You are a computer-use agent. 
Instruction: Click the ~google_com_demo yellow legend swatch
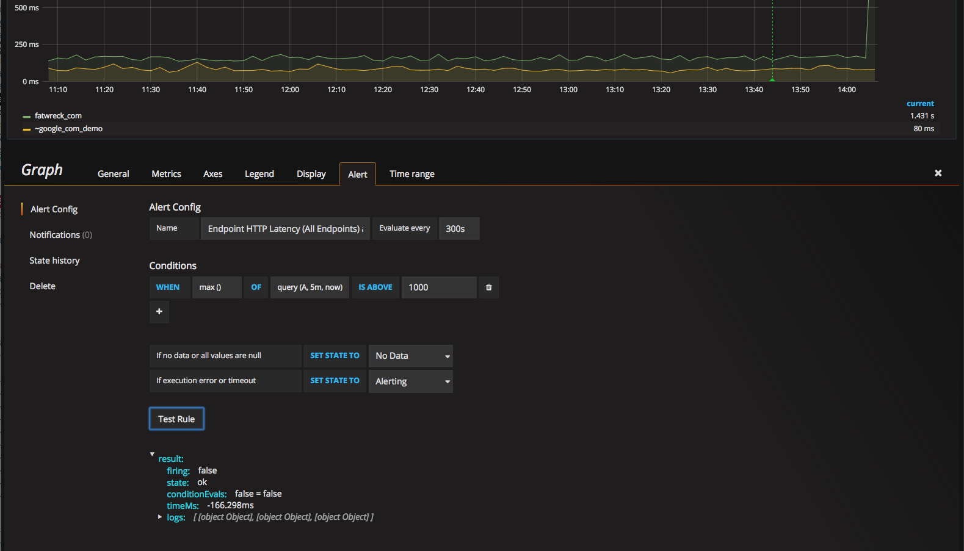coord(26,129)
